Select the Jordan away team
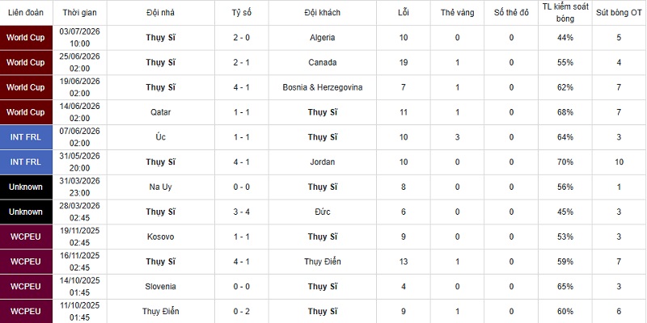This screenshot has width=647, height=323. click(x=322, y=162)
